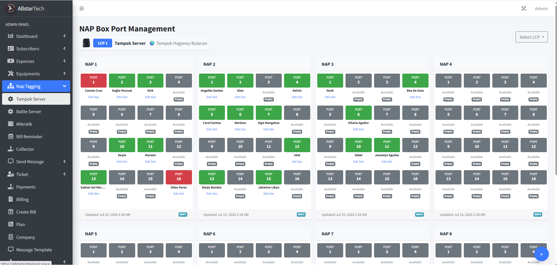Image resolution: width=557 pixels, height=265 pixels.
Task: Open Tampok Server in the sidebar
Action: point(36,99)
